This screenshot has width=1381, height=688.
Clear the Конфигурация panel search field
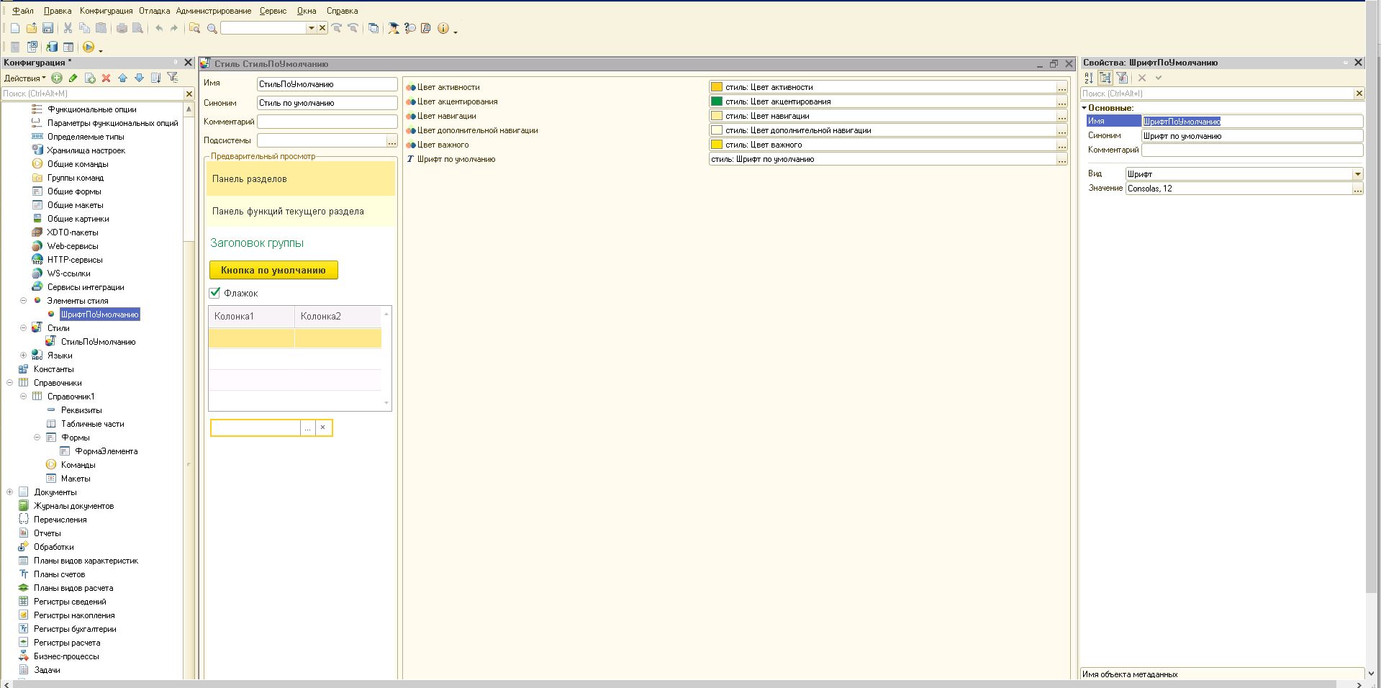coord(189,94)
